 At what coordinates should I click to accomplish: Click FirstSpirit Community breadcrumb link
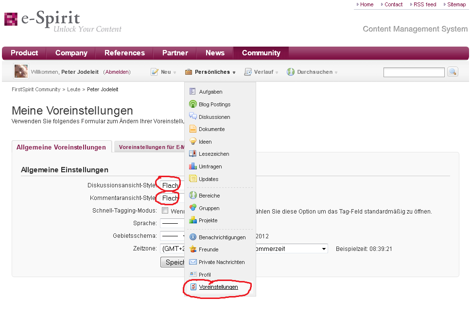pos(36,89)
